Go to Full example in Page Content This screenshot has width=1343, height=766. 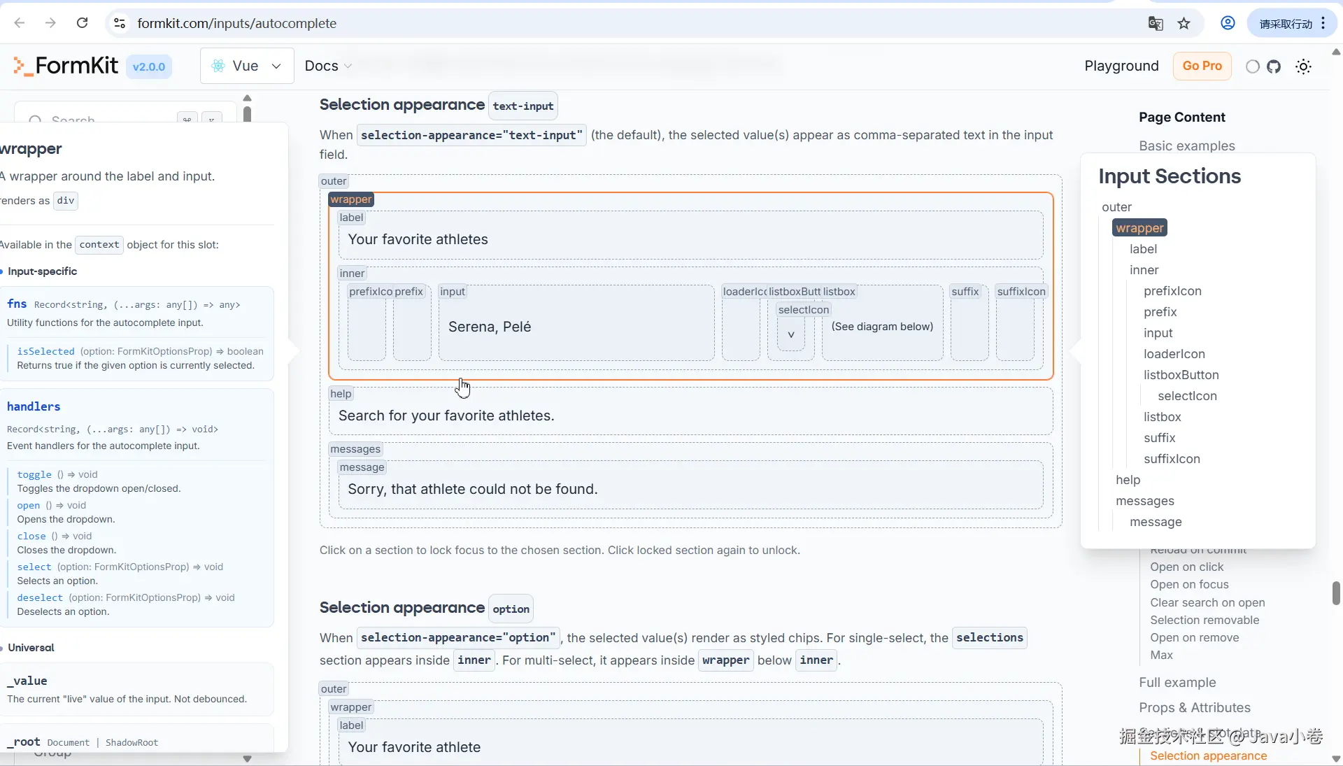coord(1177,682)
